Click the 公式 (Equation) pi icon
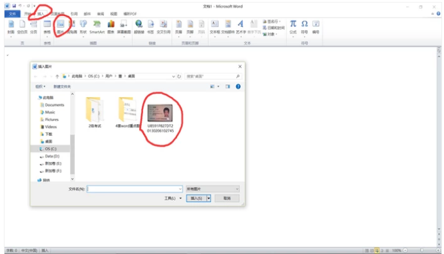Image resolution: width=444 pixels, height=254 pixels. pyautogui.click(x=293, y=27)
